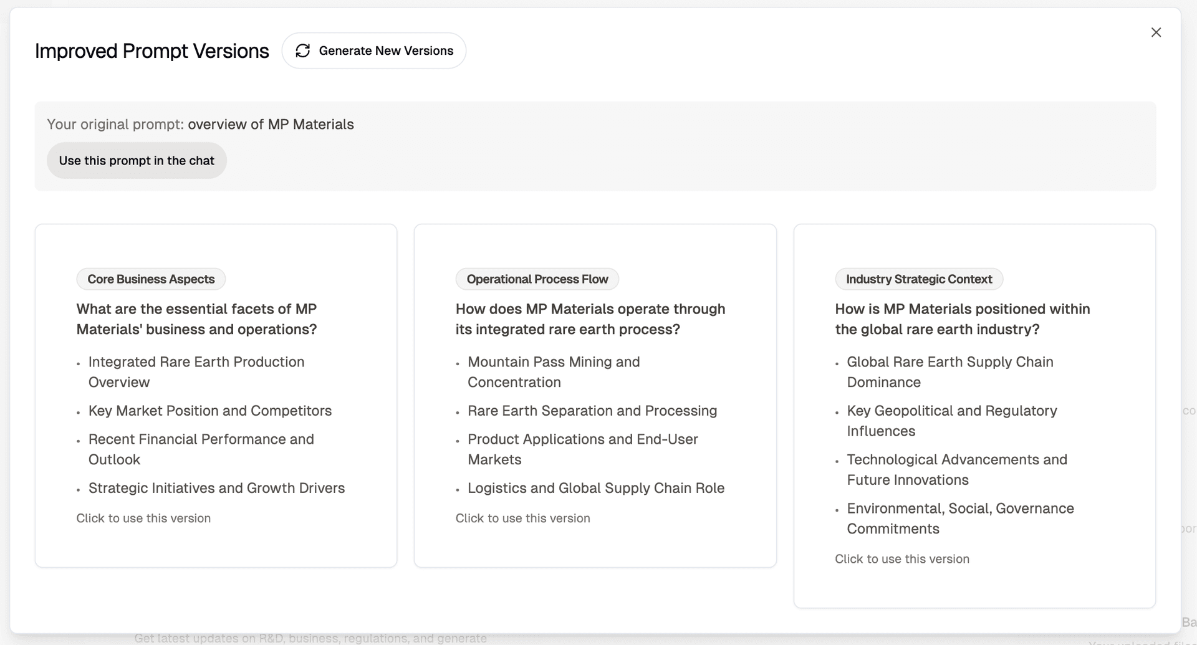The width and height of the screenshot is (1197, 645).
Task: Click 'Integrated Rare Earth Production Overview' bullet
Action: 196,372
